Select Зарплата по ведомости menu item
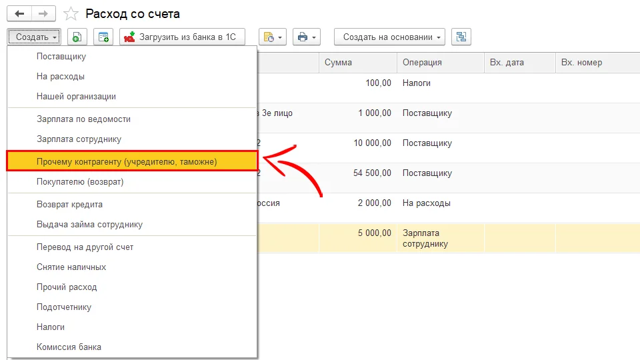The width and height of the screenshot is (640, 360). pyautogui.click(x=83, y=119)
